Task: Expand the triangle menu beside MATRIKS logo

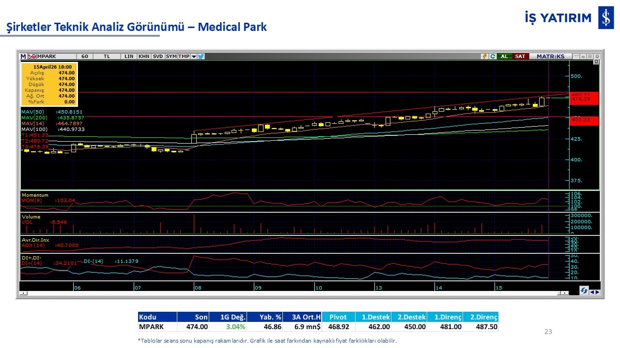Action: pos(576,57)
